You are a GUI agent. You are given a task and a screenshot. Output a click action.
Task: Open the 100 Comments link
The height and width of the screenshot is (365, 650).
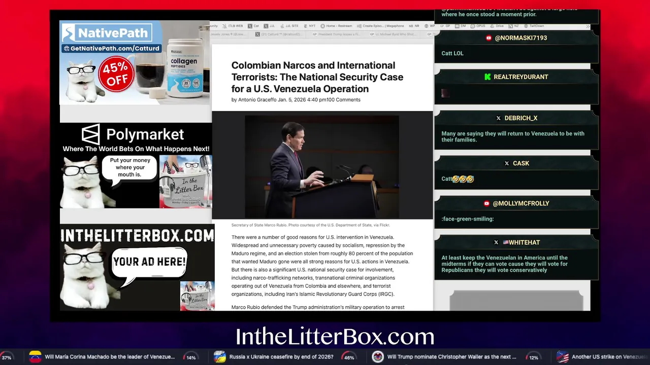pyautogui.click(x=343, y=100)
